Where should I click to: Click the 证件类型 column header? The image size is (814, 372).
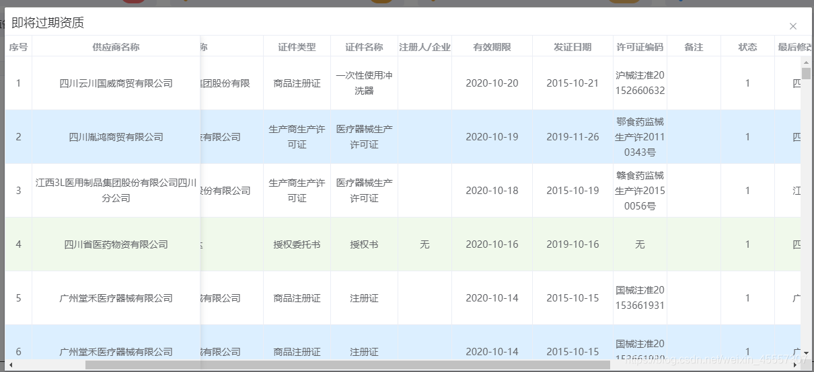click(x=297, y=47)
